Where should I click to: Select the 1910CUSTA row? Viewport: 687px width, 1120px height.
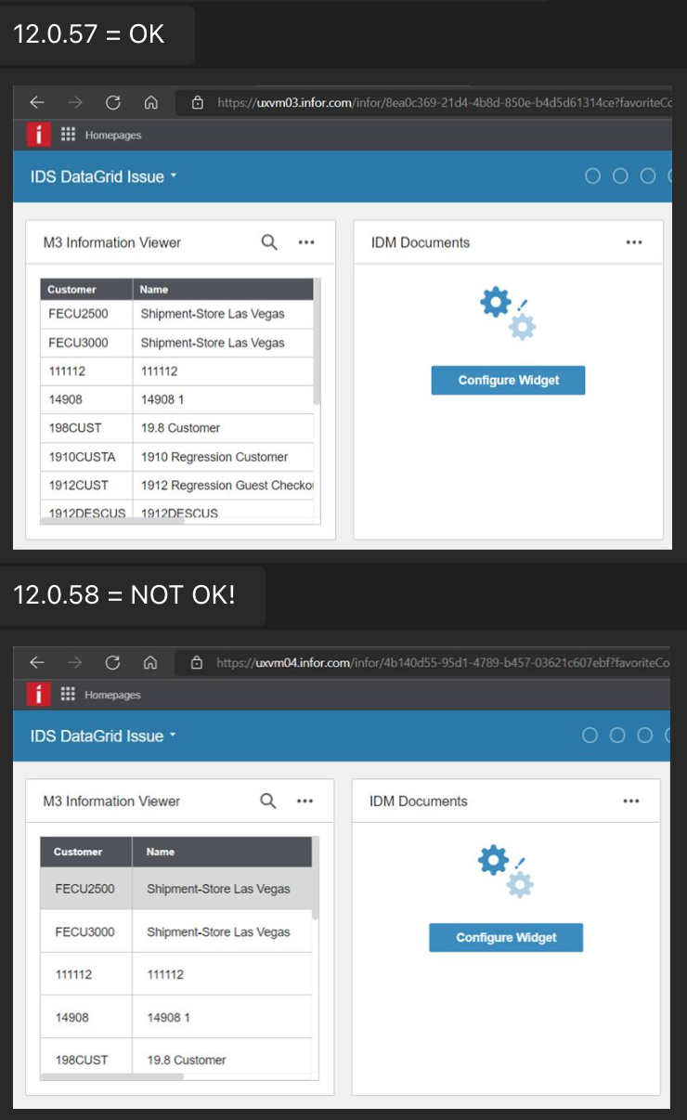point(176,457)
